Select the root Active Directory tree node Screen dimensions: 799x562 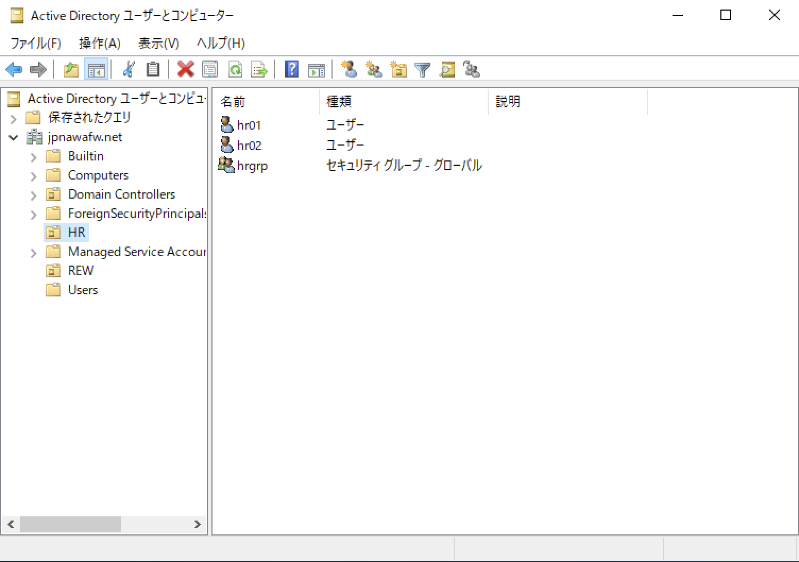tap(116, 99)
